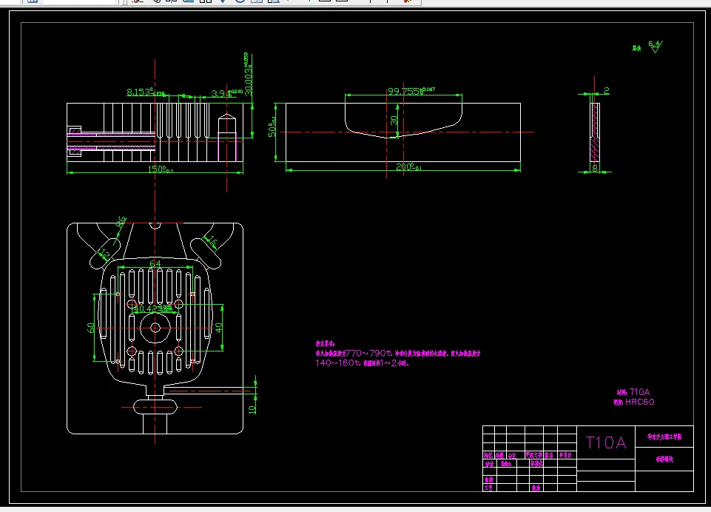Click the material T10A annotation
This screenshot has width=711, height=512.
coord(633,392)
